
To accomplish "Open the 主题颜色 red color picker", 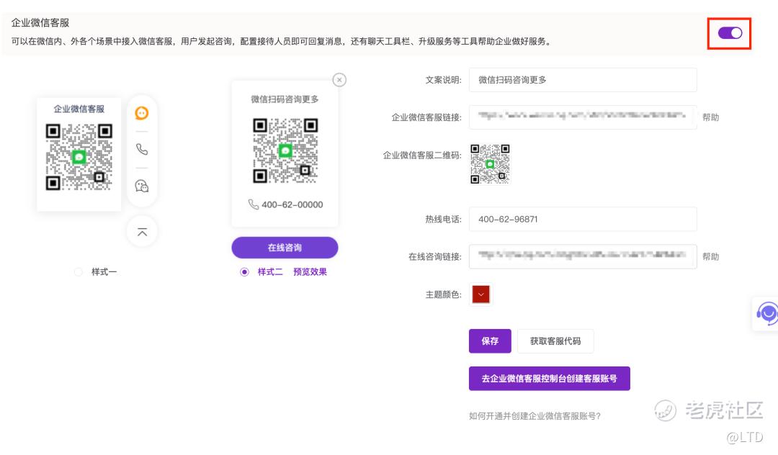I will pos(480,294).
